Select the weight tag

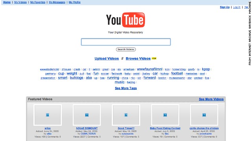[x=72, y=73]
